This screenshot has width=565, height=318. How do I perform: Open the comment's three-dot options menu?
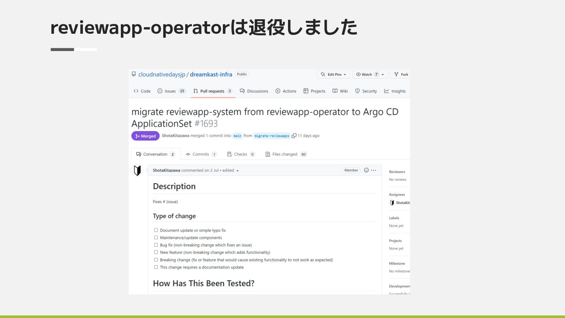(x=374, y=170)
